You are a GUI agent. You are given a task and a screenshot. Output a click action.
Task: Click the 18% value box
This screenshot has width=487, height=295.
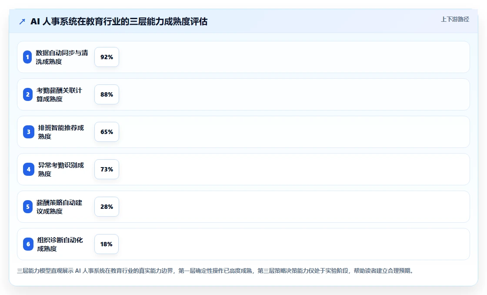(x=106, y=244)
